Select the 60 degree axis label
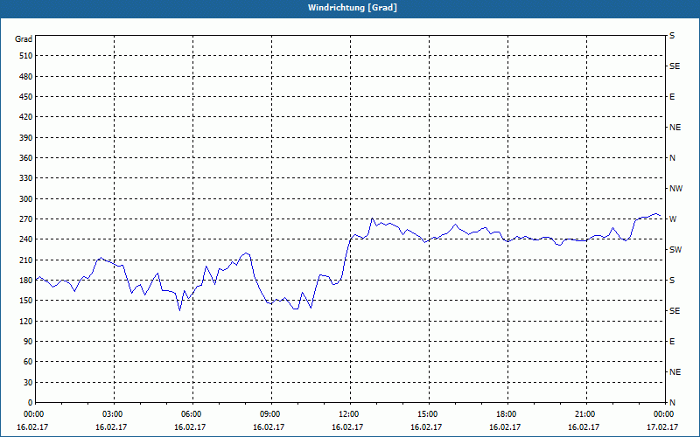The image size is (700, 437). click(28, 362)
